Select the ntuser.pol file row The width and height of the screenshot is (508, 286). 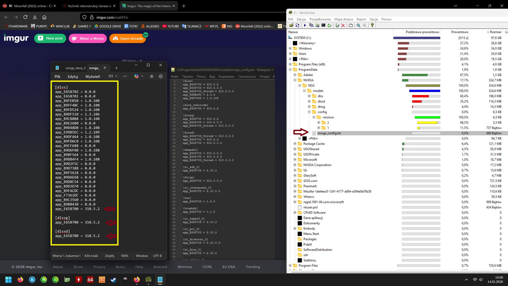(x=398, y=207)
